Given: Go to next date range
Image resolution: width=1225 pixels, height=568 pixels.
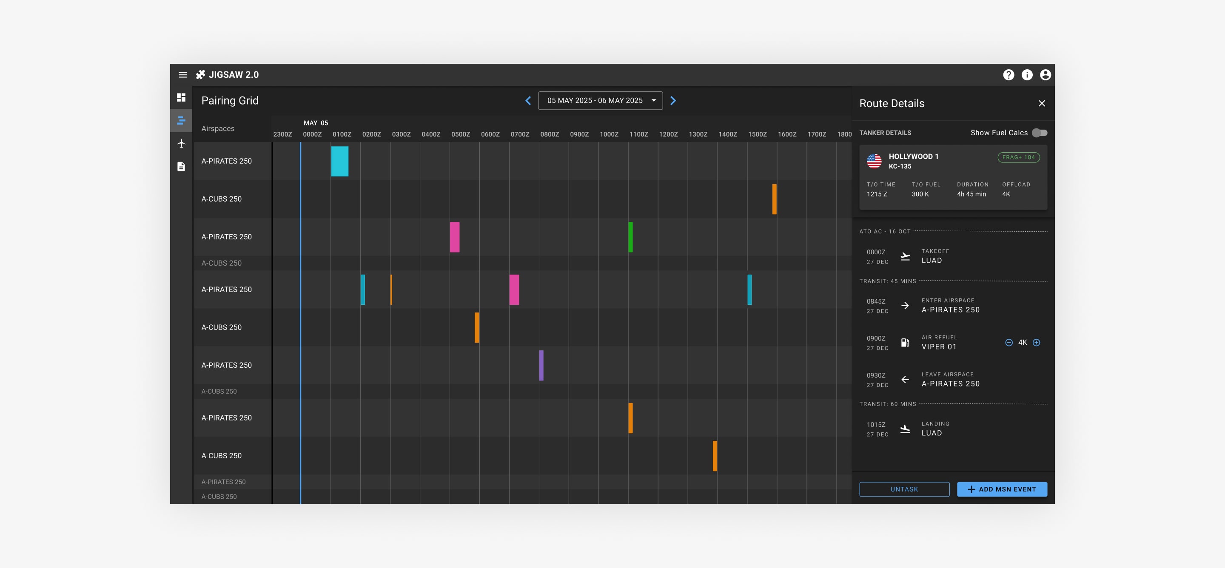Looking at the screenshot, I should click(673, 100).
